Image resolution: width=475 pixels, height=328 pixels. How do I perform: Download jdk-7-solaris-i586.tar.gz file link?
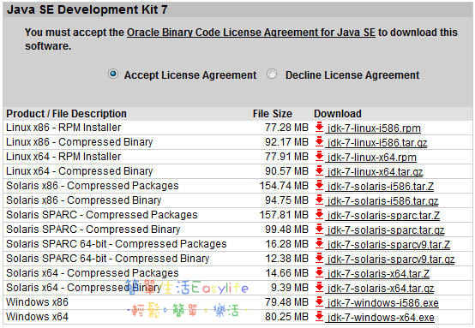pos(382,201)
